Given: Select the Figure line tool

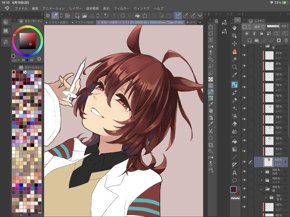Looking at the screenshot, I should click(x=235, y=157).
